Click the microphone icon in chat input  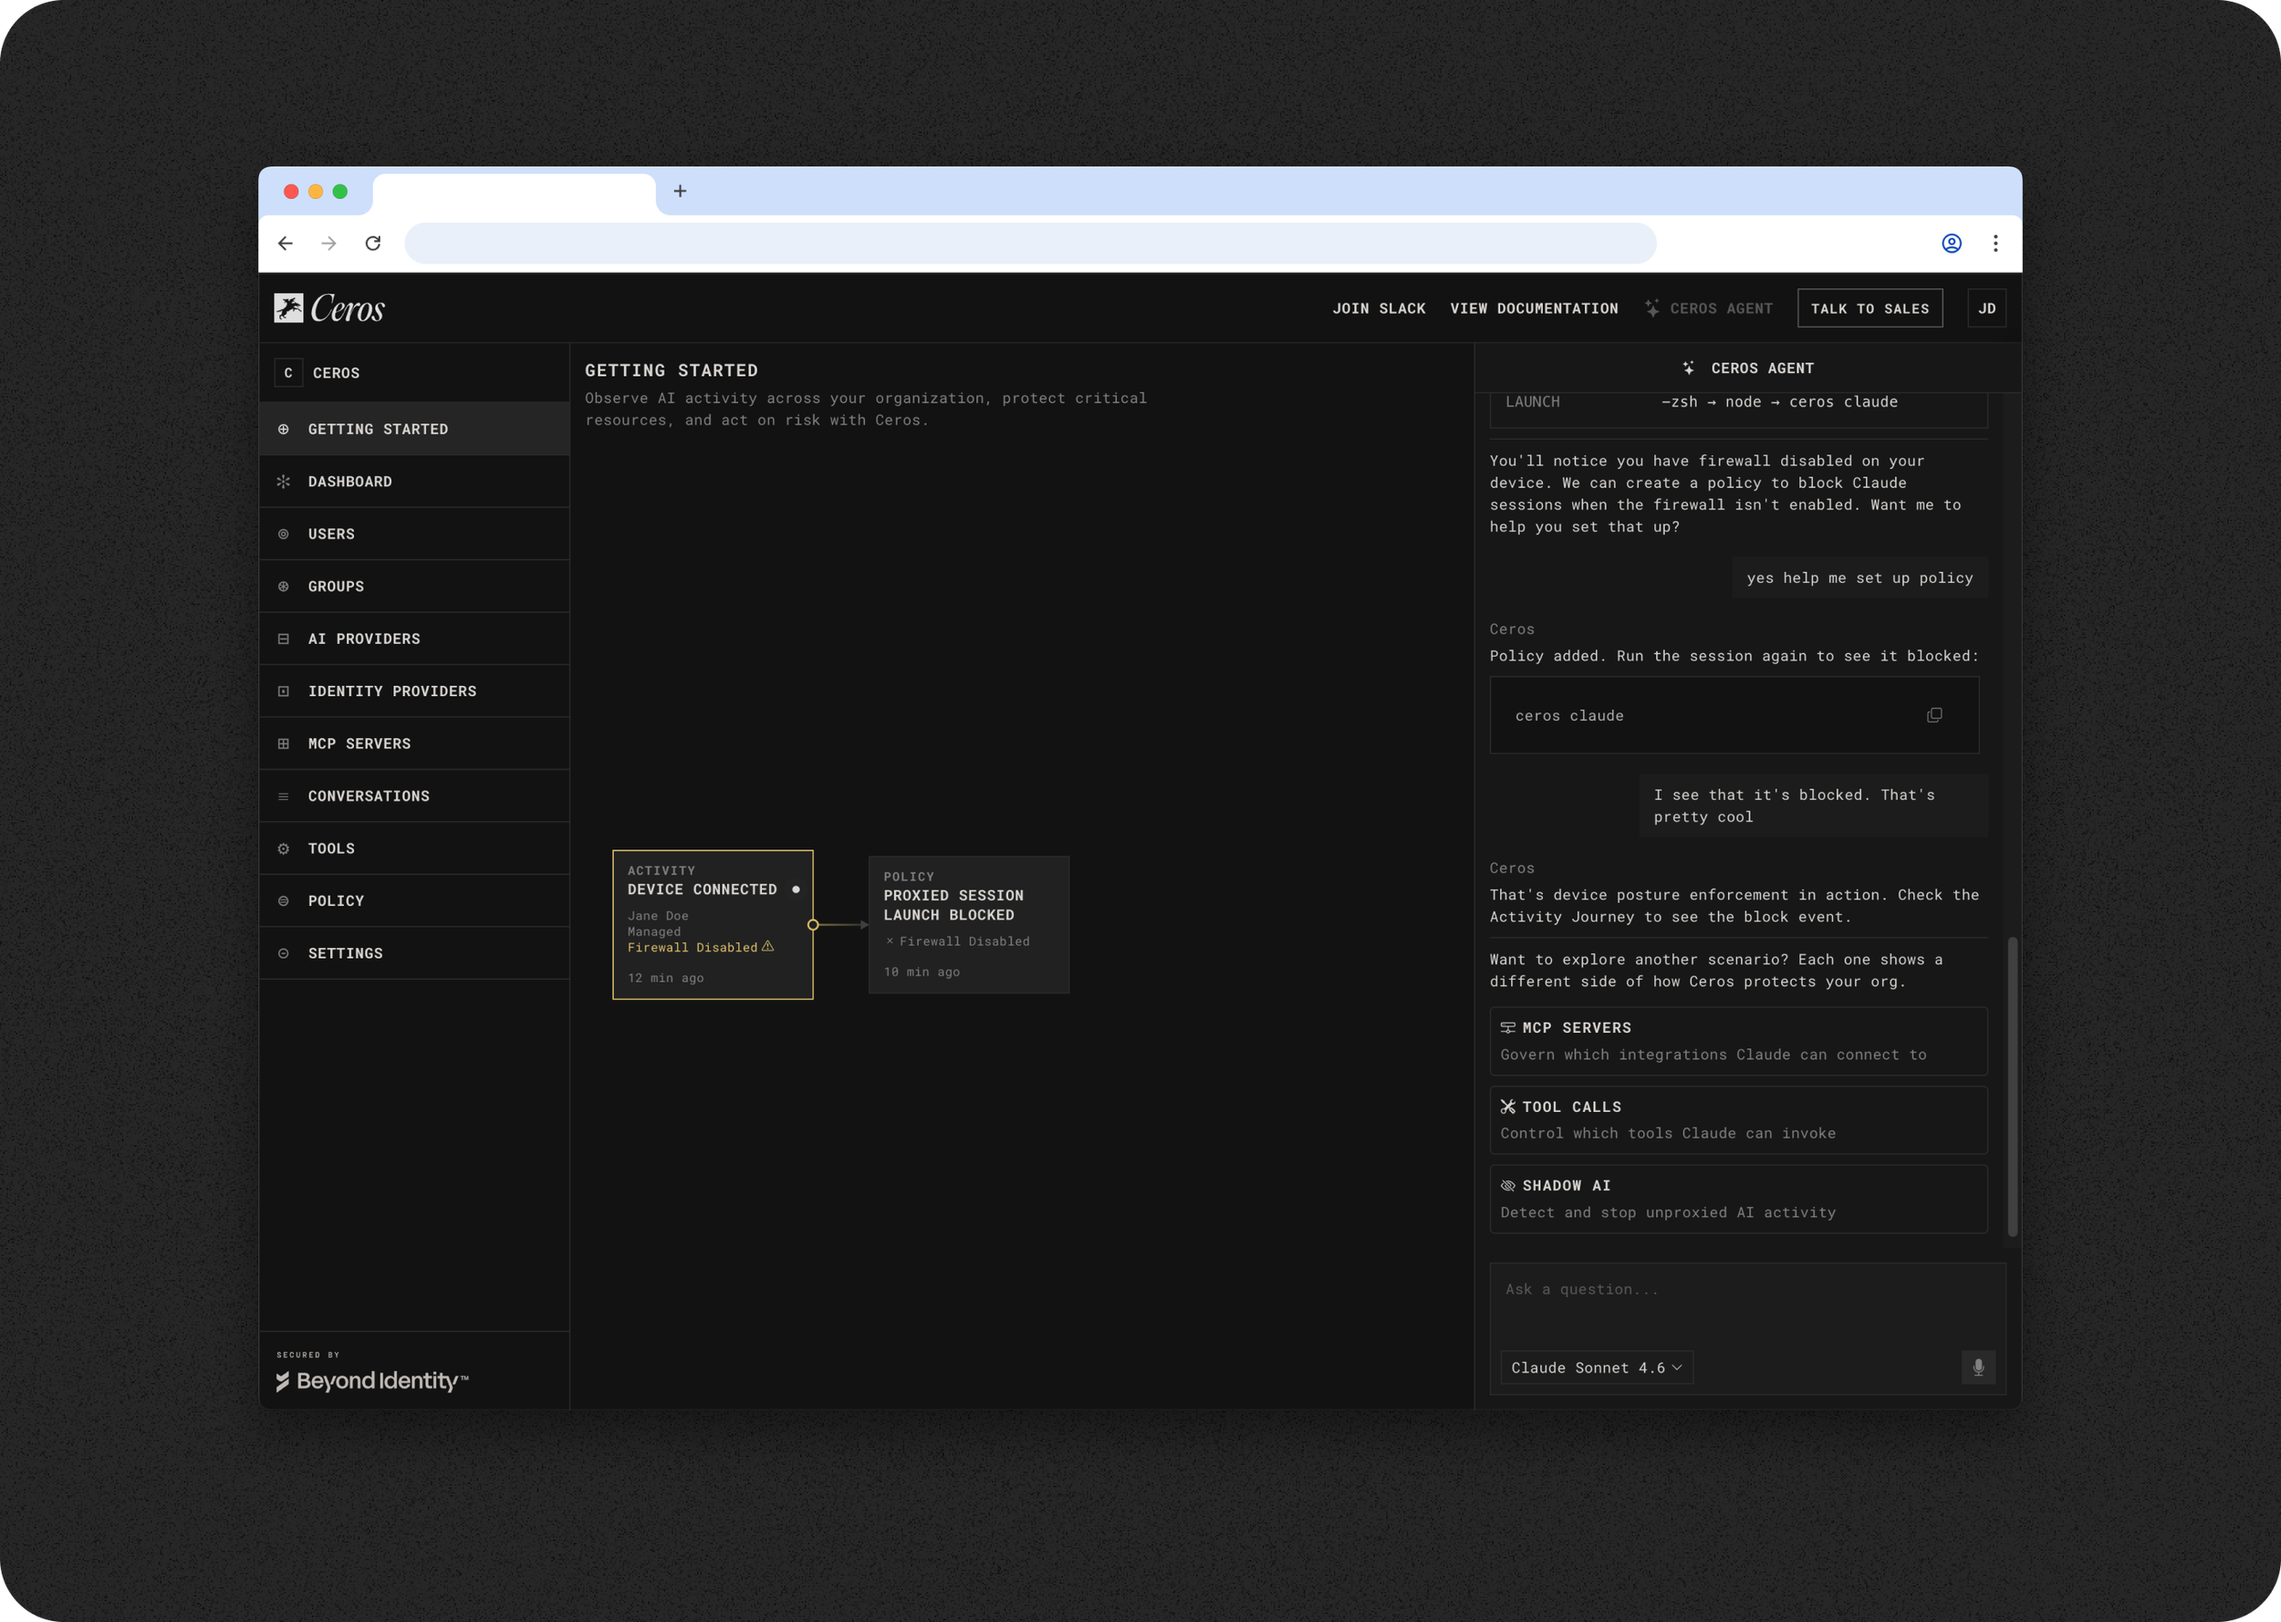[x=1977, y=1367]
